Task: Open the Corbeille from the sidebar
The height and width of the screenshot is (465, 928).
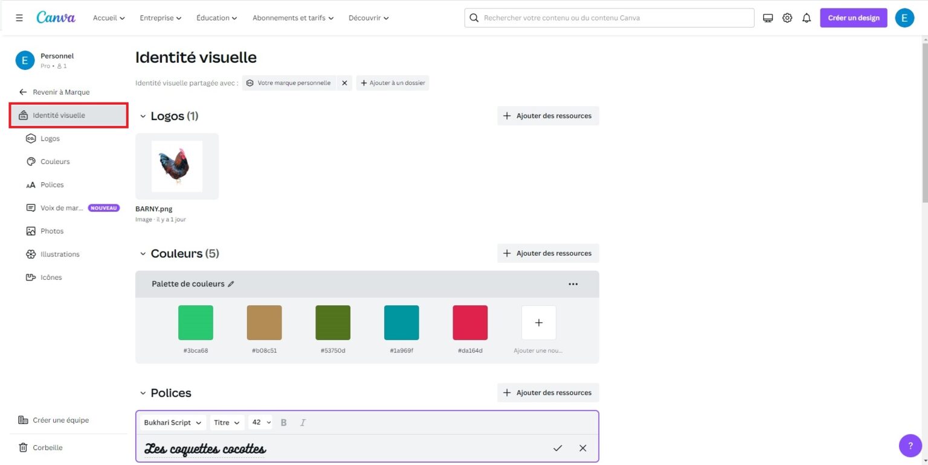Action: pyautogui.click(x=47, y=447)
